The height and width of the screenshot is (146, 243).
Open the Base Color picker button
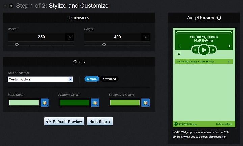(x=45, y=103)
